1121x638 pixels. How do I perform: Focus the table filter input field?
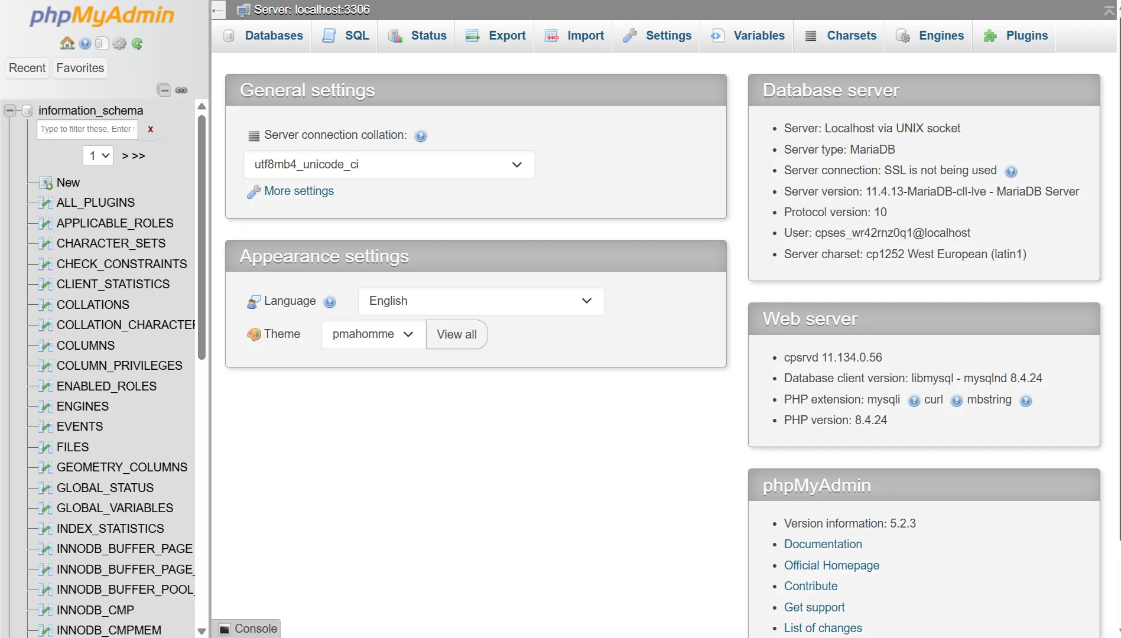click(x=87, y=129)
